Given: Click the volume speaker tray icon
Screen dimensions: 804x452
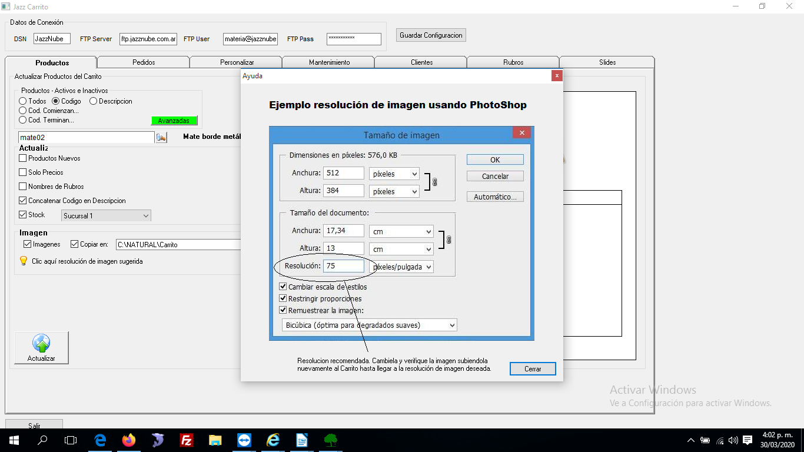Looking at the screenshot, I should click(x=733, y=440).
